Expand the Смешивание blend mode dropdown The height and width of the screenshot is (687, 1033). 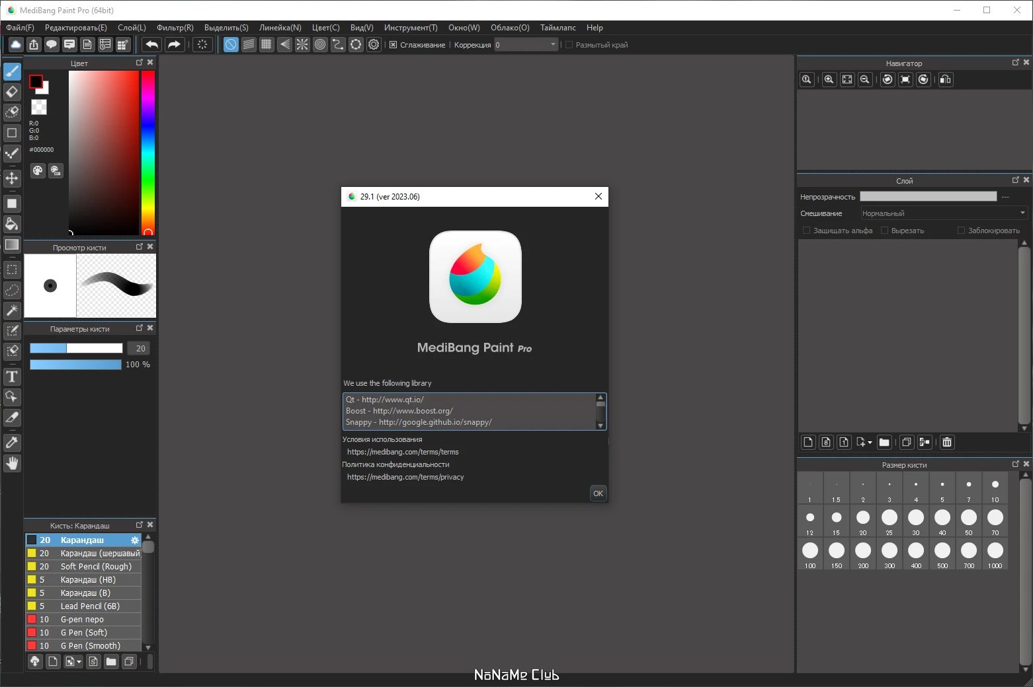tap(944, 213)
